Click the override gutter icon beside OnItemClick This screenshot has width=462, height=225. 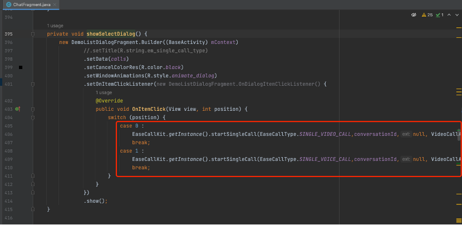pos(18,109)
